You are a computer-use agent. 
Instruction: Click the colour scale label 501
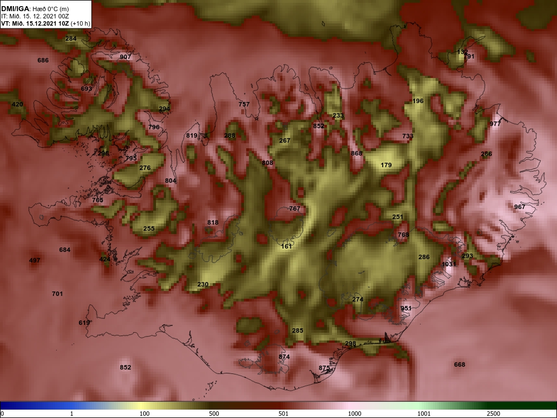[x=284, y=414]
